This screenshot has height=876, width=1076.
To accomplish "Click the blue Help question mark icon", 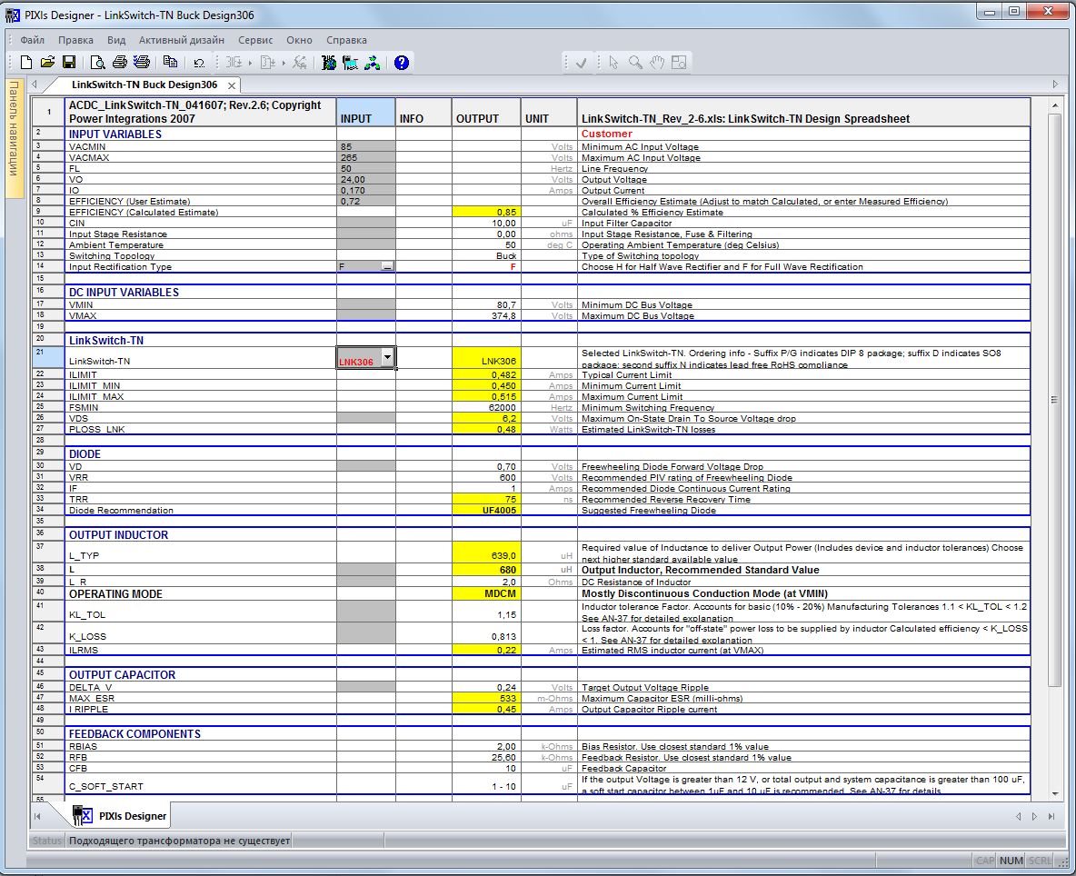I will coord(402,63).
